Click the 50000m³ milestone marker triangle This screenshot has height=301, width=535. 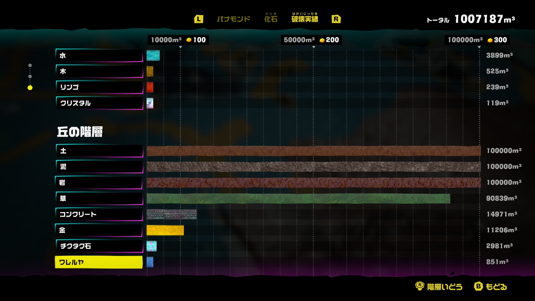(313, 47)
